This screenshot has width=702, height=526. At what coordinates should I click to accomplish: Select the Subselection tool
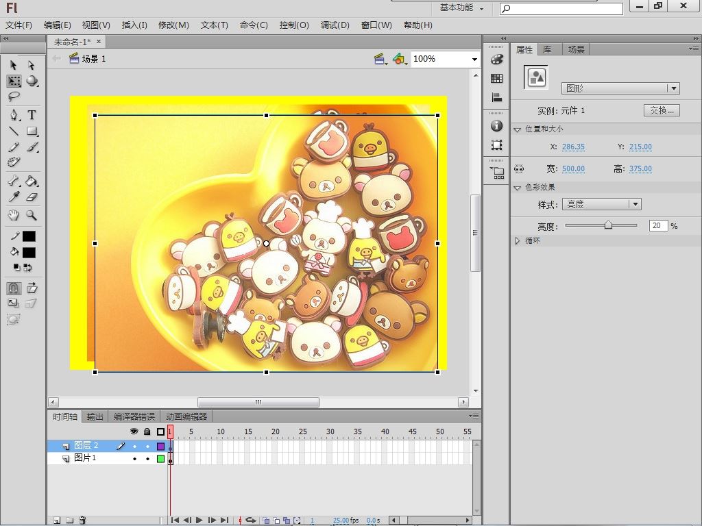pos(31,65)
